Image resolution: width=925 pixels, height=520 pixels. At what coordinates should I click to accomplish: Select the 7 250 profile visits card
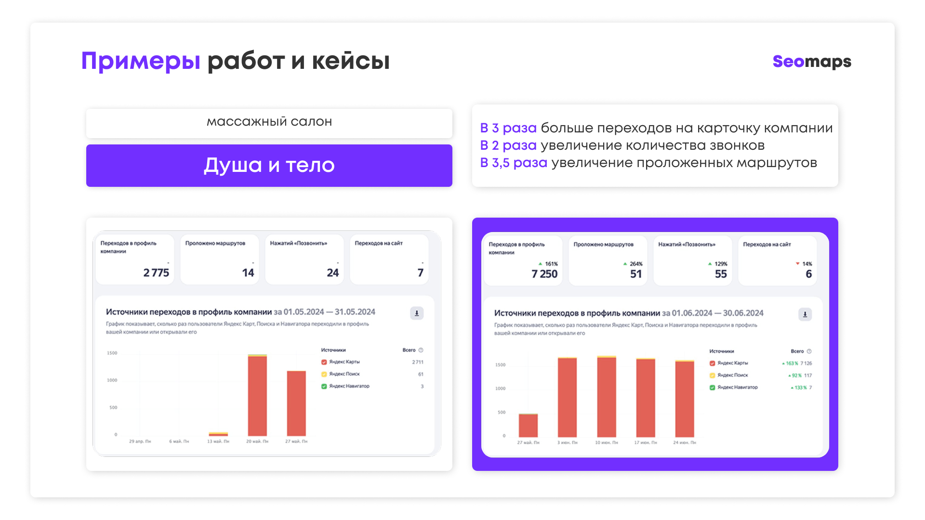pyautogui.click(x=523, y=260)
